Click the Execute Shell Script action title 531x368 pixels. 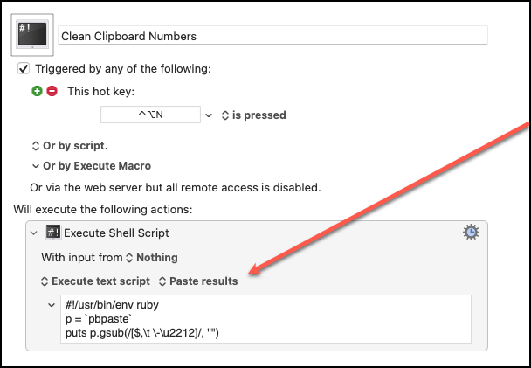pos(118,233)
